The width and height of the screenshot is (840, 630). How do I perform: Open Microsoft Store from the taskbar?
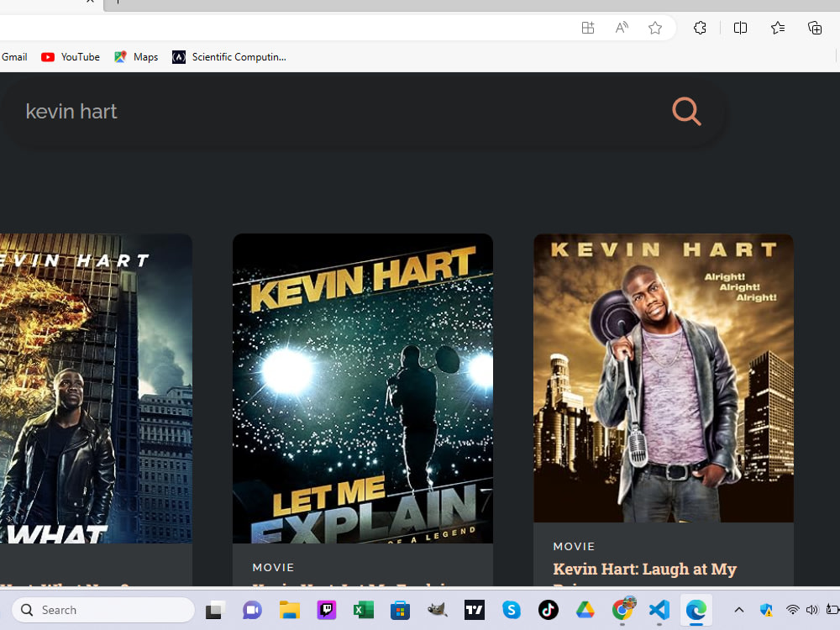click(x=400, y=610)
